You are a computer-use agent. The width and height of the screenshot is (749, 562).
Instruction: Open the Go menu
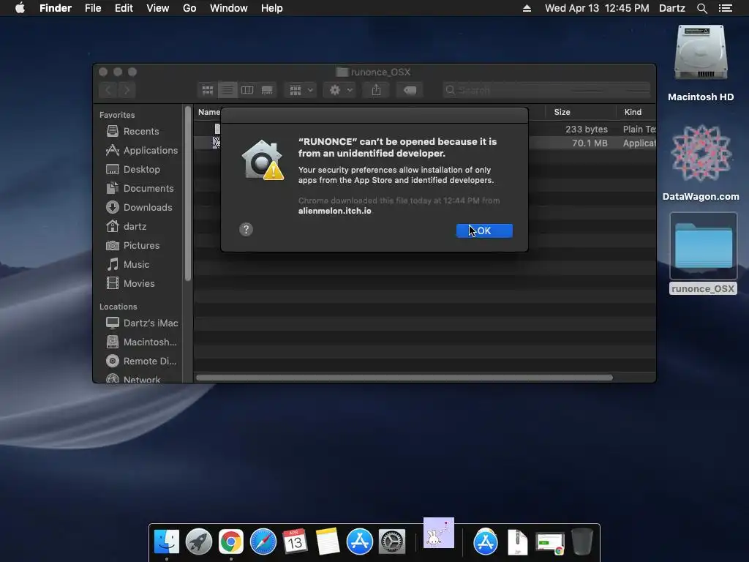click(x=189, y=8)
